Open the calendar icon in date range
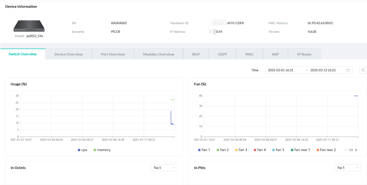 point(348,70)
